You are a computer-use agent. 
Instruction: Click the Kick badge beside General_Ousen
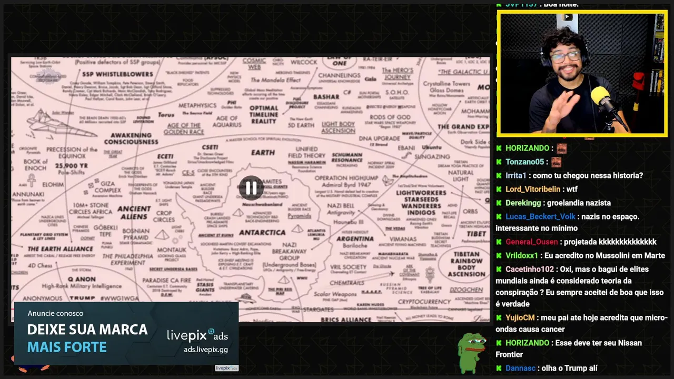(499, 242)
